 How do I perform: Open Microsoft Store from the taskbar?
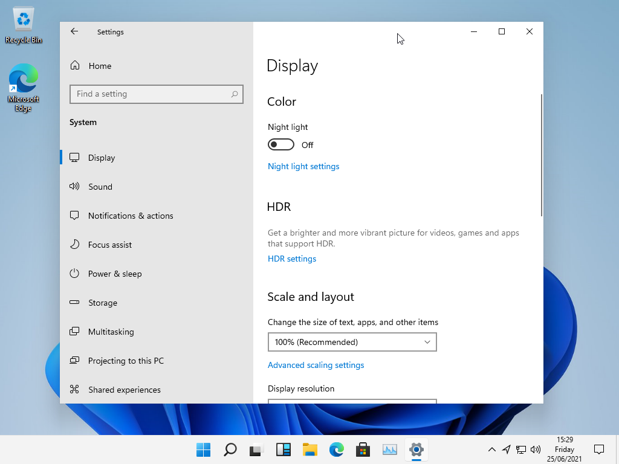[x=363, y=449]
